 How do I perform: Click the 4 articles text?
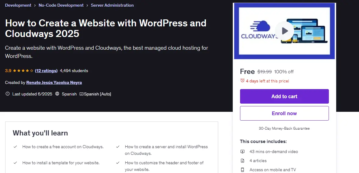258,161
